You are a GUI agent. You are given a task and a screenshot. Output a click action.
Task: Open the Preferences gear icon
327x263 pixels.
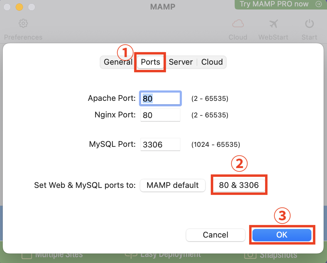(x=23, y=23)
